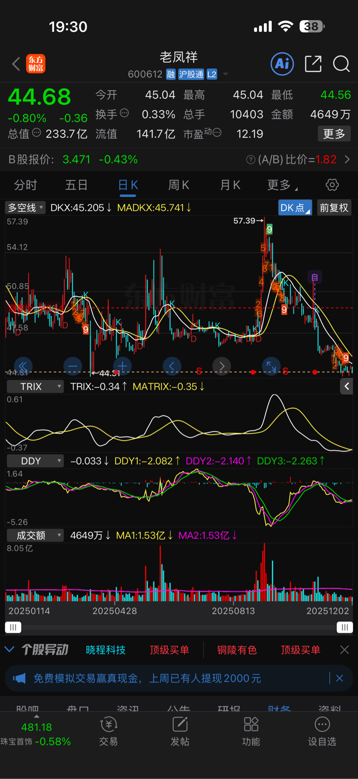Collapse the 个股异动 ticker chevron
The height and width of the screenshot is (779, 358).
click(x=9, y=649)
